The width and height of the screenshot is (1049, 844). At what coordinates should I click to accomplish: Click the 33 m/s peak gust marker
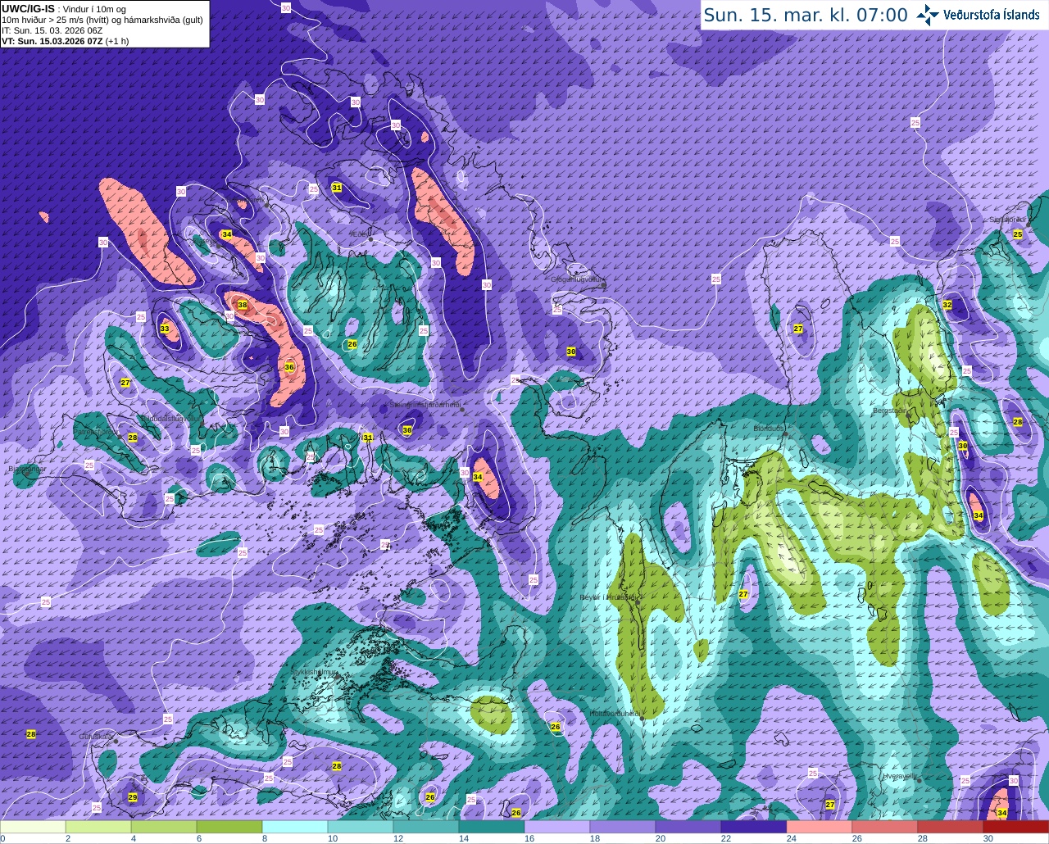[x=165, y=329]
